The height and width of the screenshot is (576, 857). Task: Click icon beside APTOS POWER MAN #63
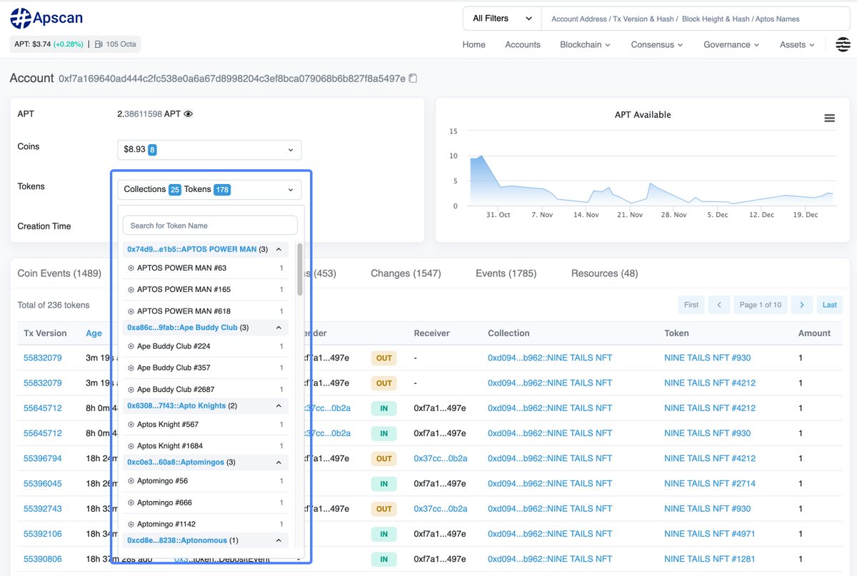pyautogui.click(x=131, y=268)
